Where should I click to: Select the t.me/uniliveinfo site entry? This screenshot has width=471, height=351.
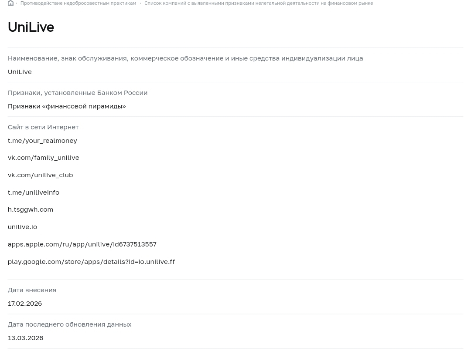(34, 192)
